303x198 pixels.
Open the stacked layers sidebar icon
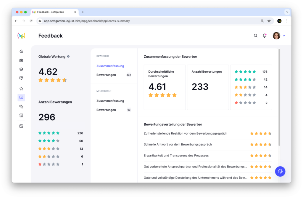pyautogui.click(x=21, y=69)
